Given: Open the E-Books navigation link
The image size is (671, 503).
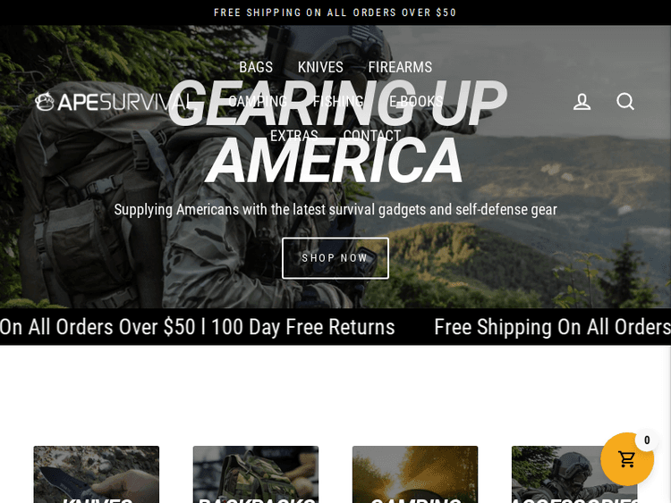Looking at the screenshot, I should [416, 101].
